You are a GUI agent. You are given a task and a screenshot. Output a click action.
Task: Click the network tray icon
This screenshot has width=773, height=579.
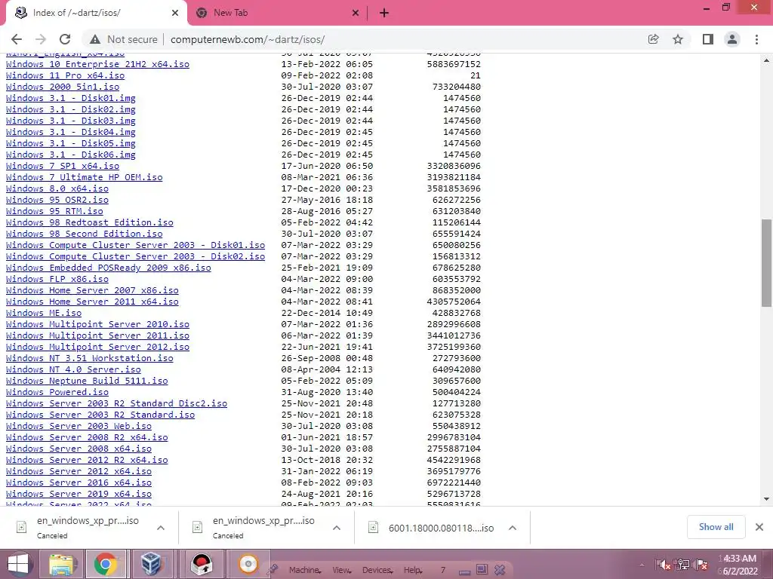click(x=682, y=564)
